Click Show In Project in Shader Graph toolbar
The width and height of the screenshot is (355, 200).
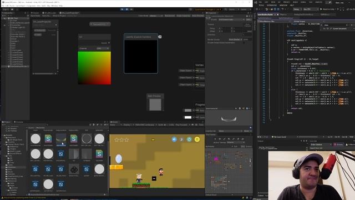click(59, 16)
